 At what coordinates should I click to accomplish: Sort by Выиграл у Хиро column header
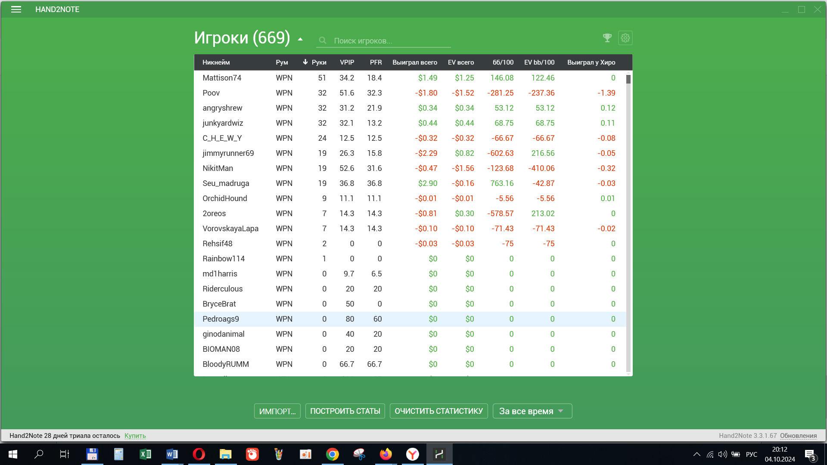coord(591,62)
